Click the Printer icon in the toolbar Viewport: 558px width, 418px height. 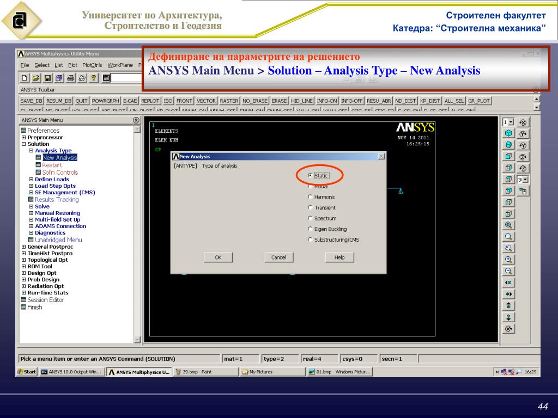(x=70, y=77)
